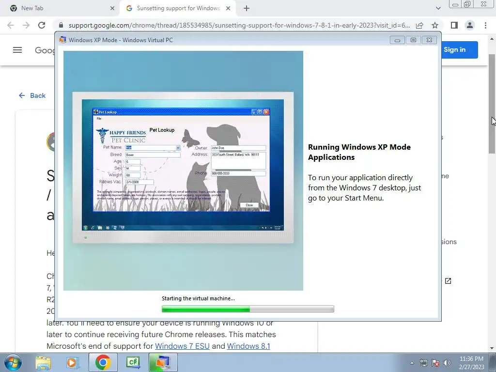Go Back to the previous help page
The width and height of the screenshot is (496, 372).
(x=32, y=95)
